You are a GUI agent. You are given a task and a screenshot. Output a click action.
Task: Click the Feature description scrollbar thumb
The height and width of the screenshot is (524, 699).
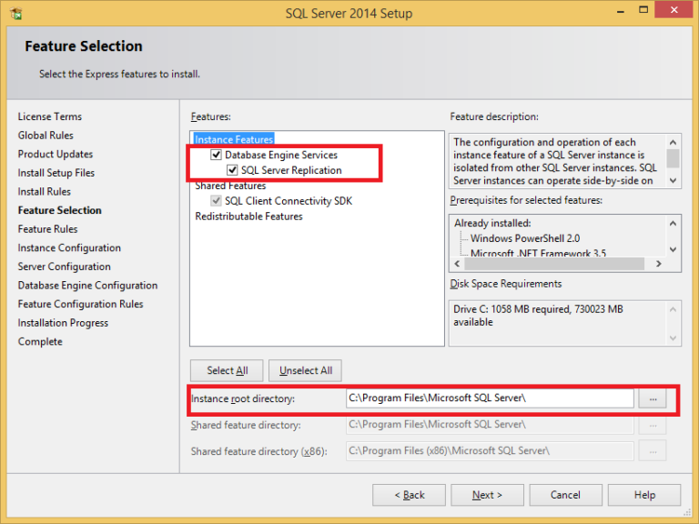674,158
